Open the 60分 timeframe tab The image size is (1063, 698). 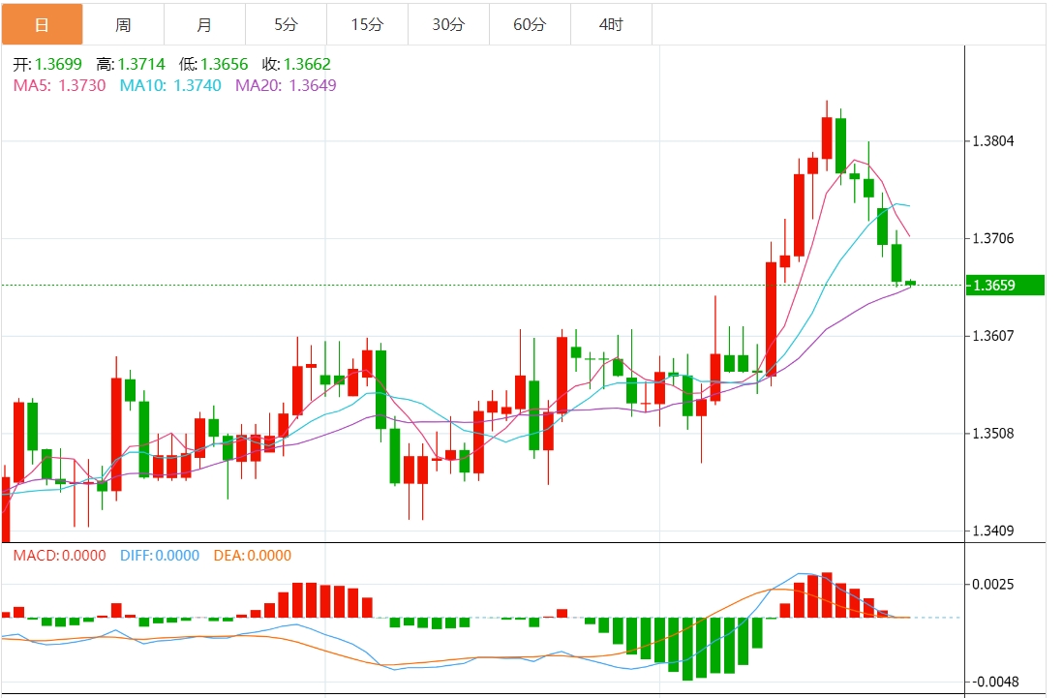[530, 24]
